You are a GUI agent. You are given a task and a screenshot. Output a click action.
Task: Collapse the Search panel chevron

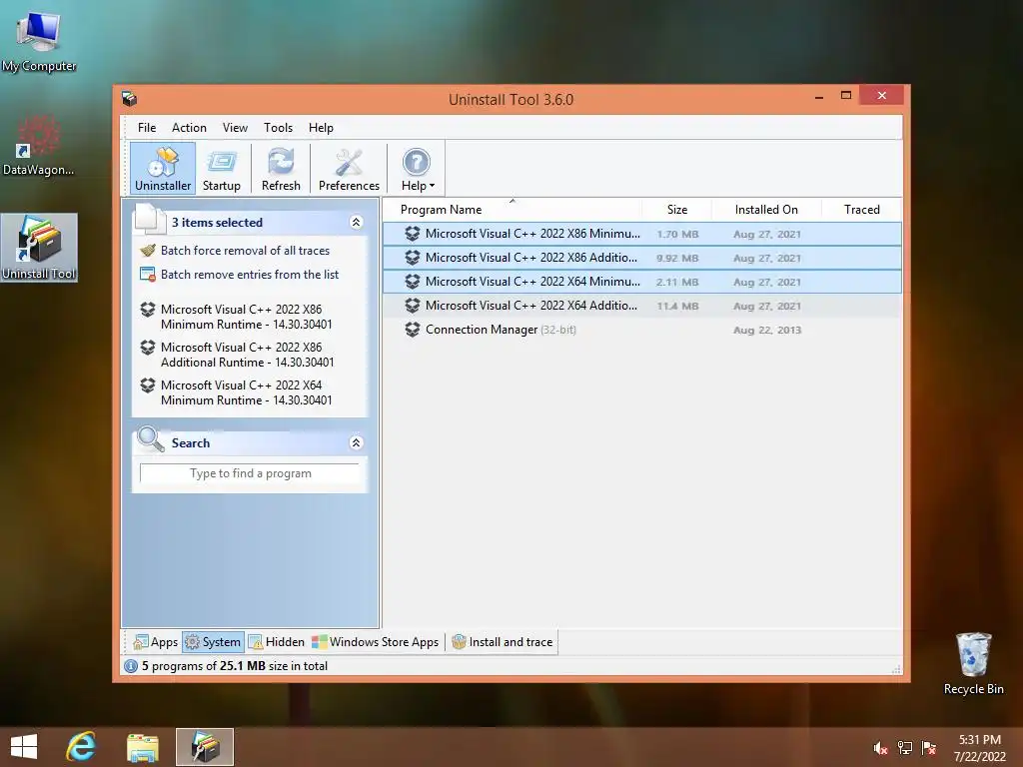pos(357,442)
